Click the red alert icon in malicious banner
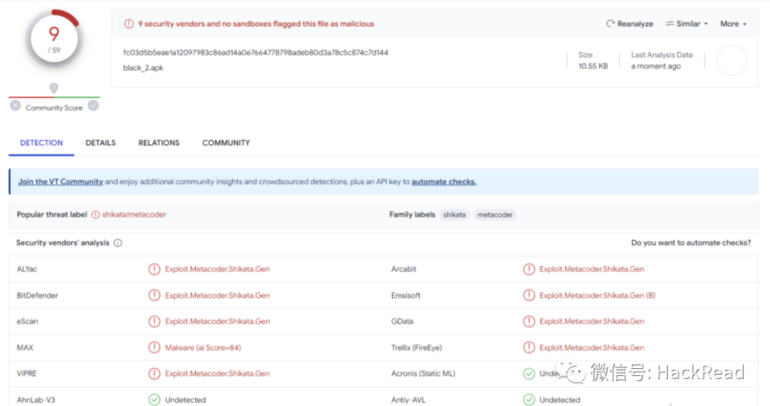Screen dimensions: 770x406 point(128,24)
